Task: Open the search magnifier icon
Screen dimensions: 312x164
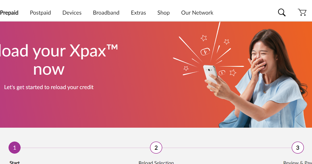Action: coord(282,12)
